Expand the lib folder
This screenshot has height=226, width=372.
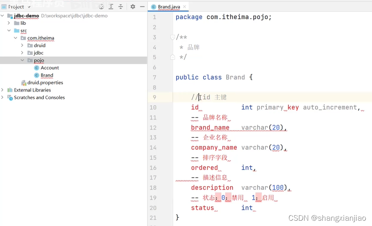click(x=9, y=23)
